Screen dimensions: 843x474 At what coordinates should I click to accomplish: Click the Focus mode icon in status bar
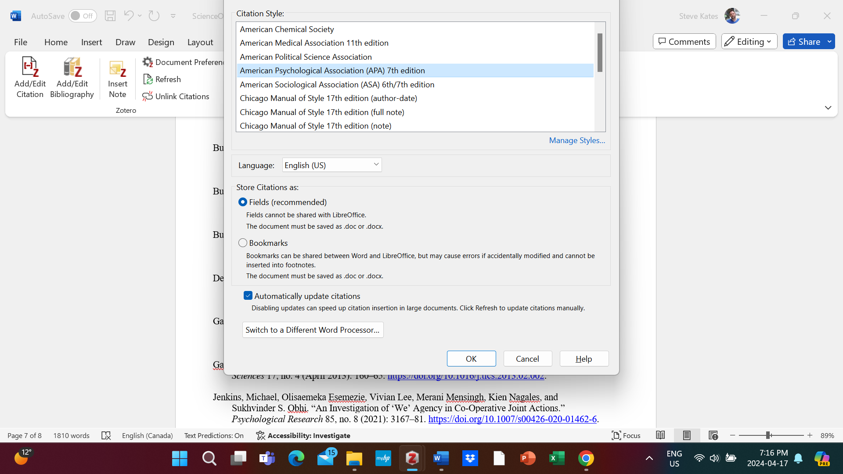pyautogui.click(x=616, y=435)
